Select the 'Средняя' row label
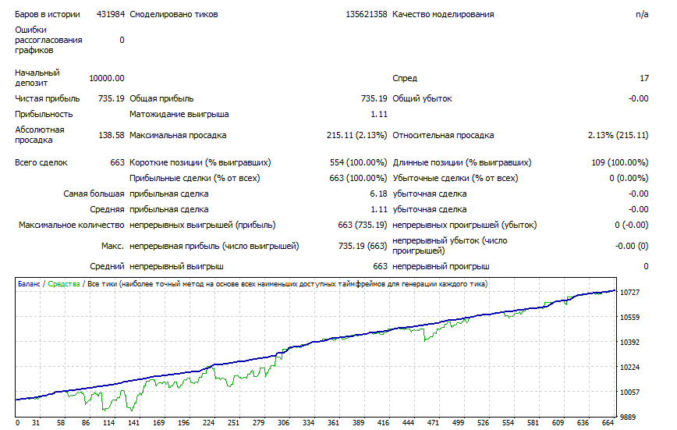This screenshot has height=430, width=677. point(107,209)
